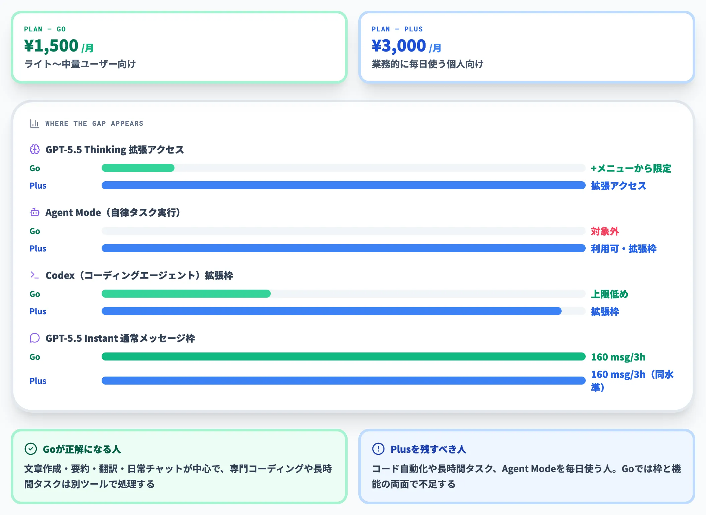Click the Plusを残すべき人 heading
706x515 pixels.
coord(429,449)
